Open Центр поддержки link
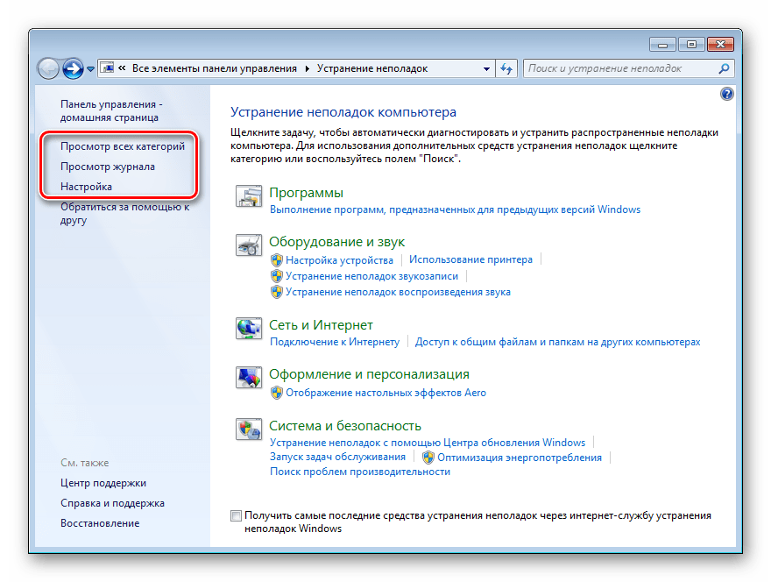The image size is (771, 582). coord(103,483)
